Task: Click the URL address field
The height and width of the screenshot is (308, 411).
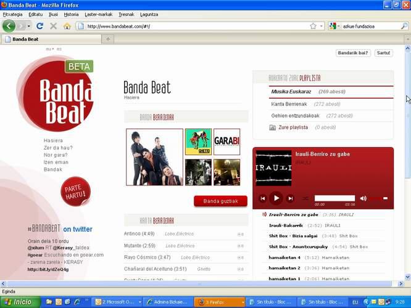Action: tap(197, 26)
